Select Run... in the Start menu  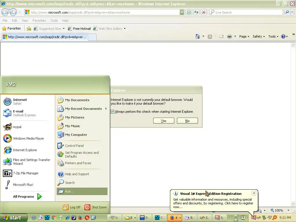point(82,191)
